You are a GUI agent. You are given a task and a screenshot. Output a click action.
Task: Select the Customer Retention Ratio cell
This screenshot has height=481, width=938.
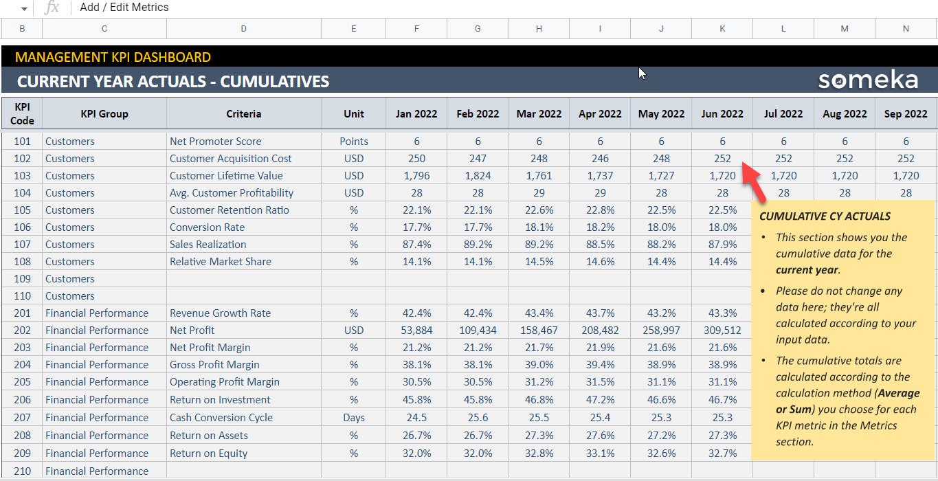[244, 210]
